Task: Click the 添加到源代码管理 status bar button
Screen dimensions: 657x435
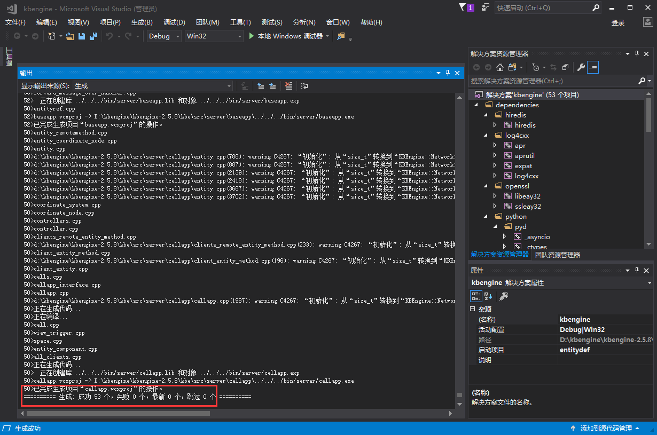Action: [606, 429]
